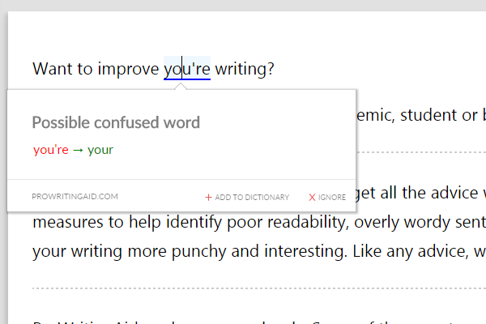This screenshot has height=324, width=486.
Task: Click the underlined word you're
Action: [187, 69]
